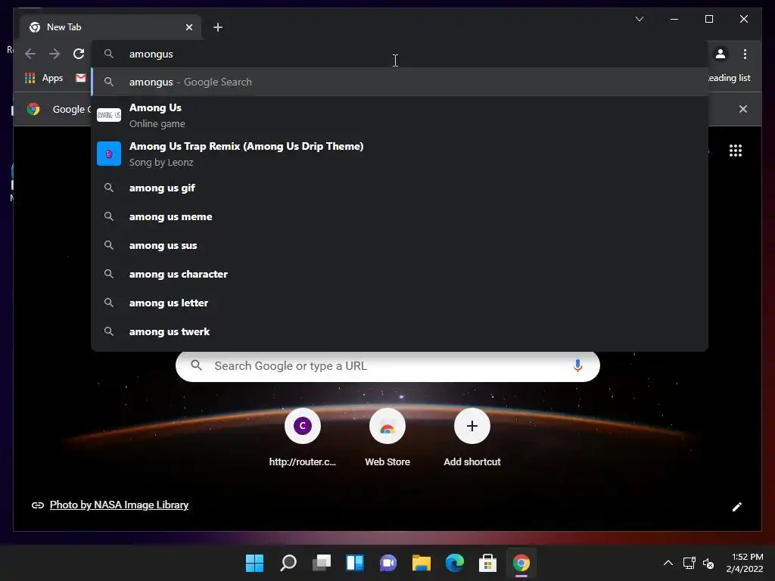Launch Microsoft Edge from taskbar

(455, 563)
